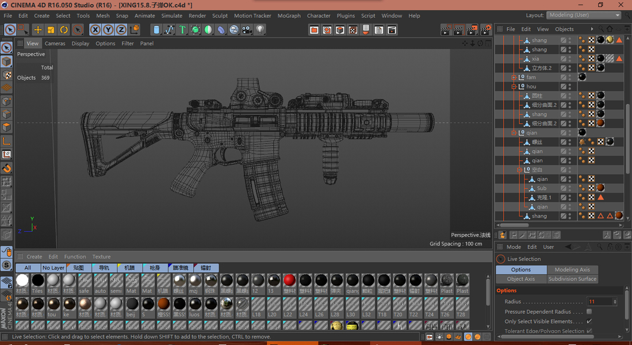
Task: Collapse the qian group
Action: [x=514, y=133]
